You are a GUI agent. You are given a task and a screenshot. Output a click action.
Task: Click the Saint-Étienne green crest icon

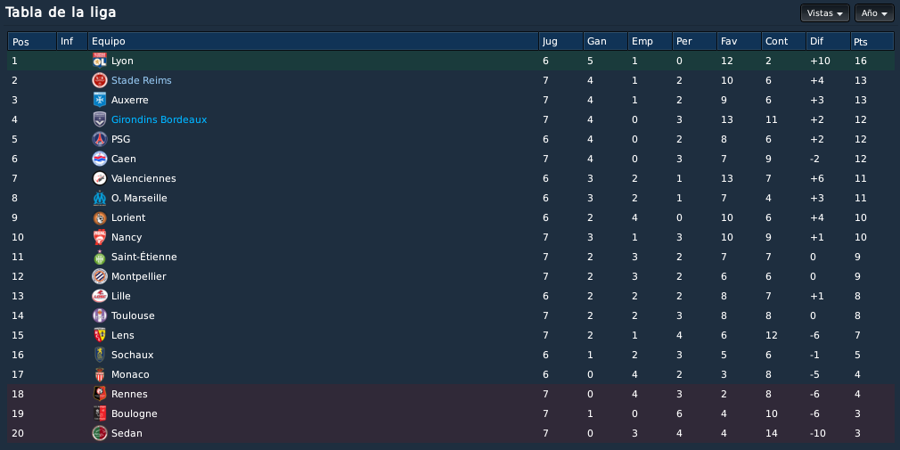pyautogui.click(x=100, y=258)
